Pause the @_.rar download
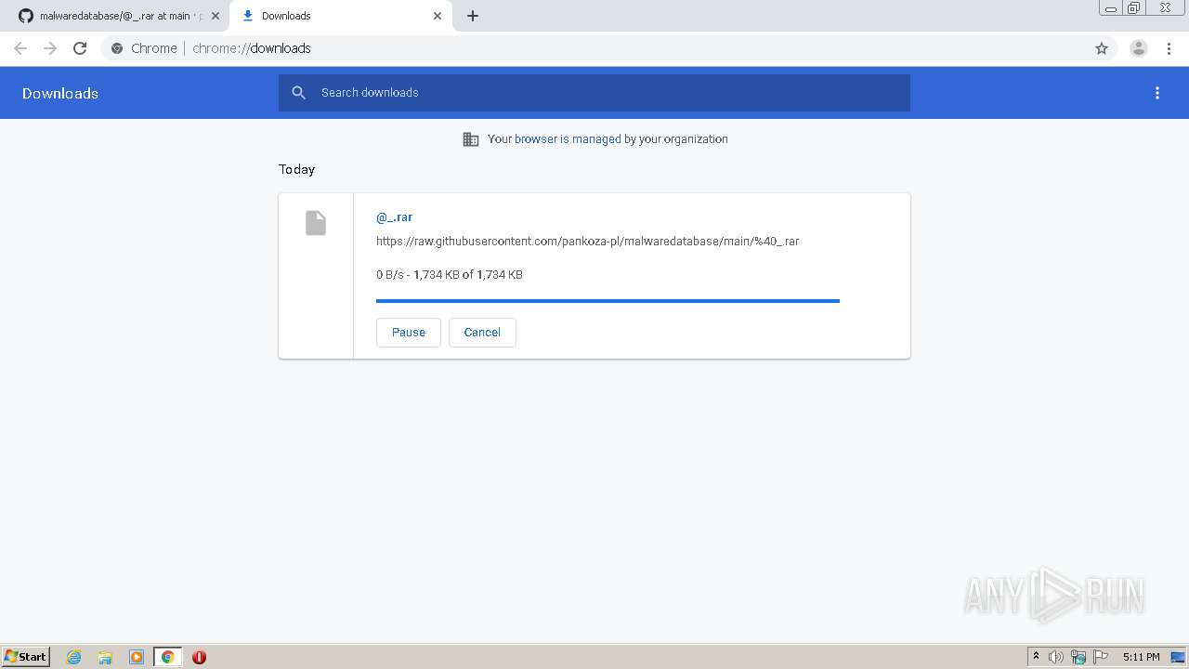Image resolution: width=1189 pixels, height=669 pixels. [x=409, y=333]
